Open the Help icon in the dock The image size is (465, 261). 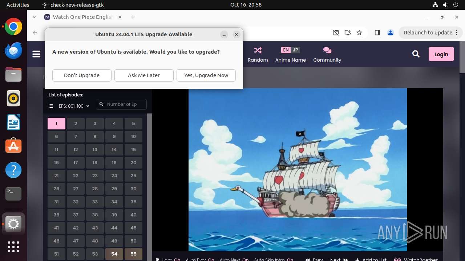[13, 170]
